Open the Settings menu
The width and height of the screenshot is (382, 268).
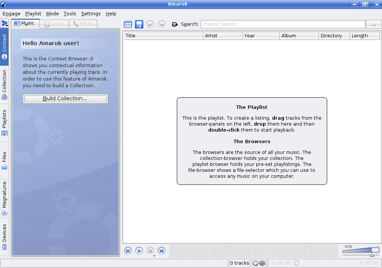(x=91, y=14)
